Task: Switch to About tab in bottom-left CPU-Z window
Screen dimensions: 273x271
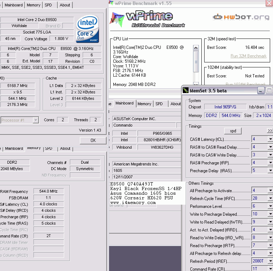Action: [x=65, y=149]
